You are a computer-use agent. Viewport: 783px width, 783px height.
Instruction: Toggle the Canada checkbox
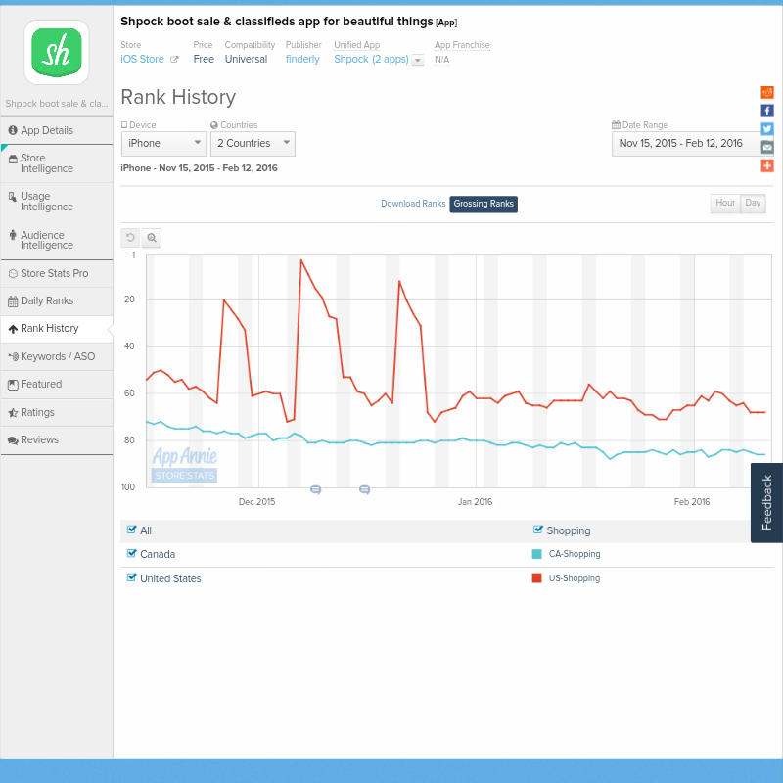click(x=132, y=553)
